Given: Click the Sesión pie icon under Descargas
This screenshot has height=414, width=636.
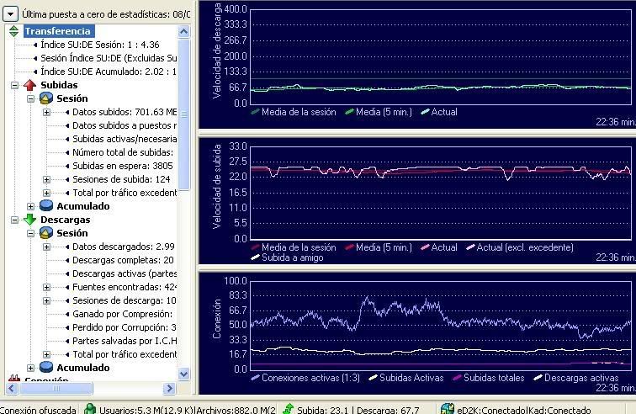Looking at the screenshot, I should (46, 233).
